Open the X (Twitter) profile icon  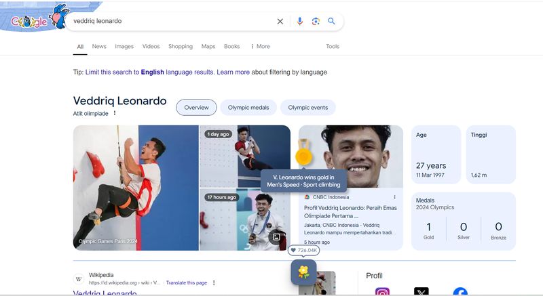click(x=422, y=292)
